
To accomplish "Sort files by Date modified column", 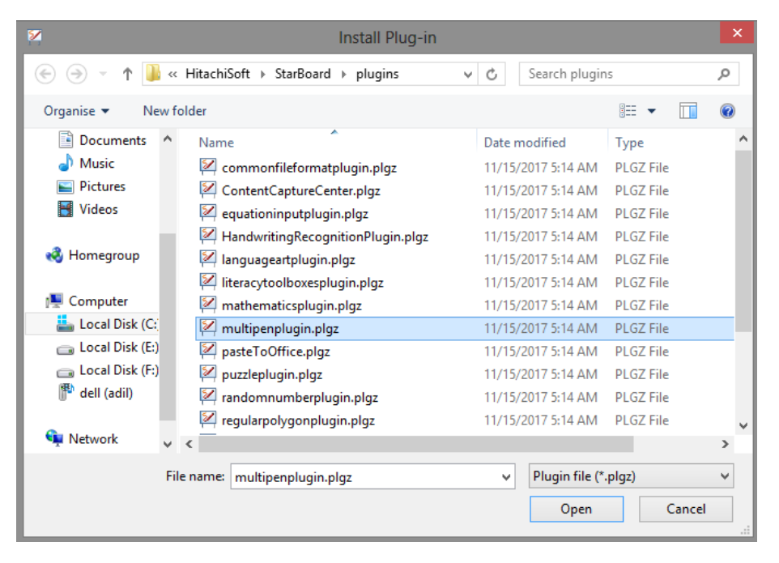I will point(525,143).
